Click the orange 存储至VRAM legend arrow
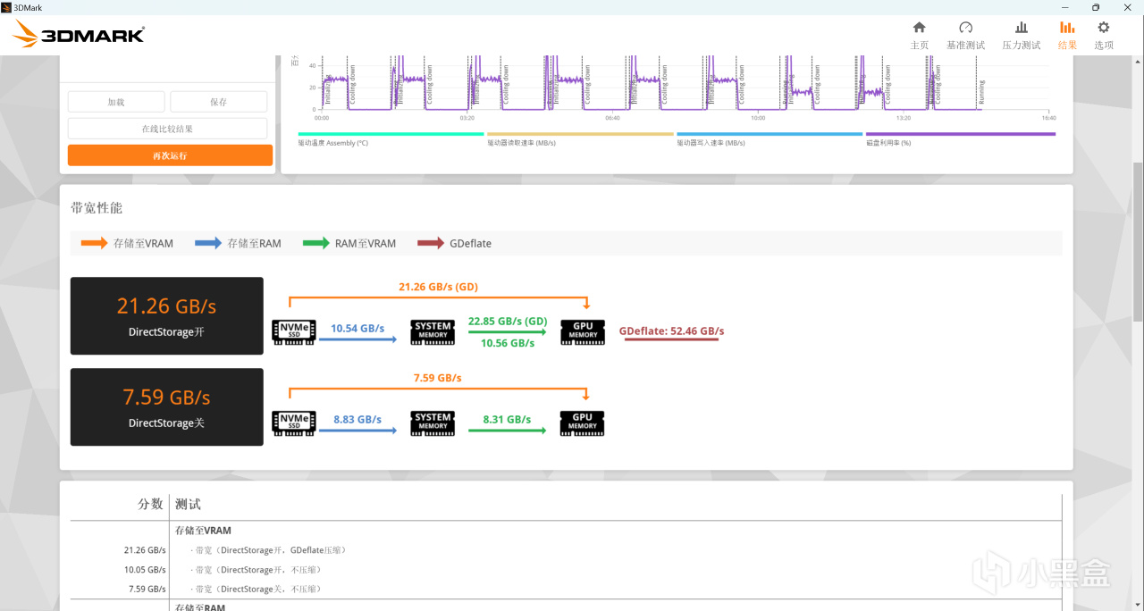Viewport: 1144px width, 611px height. [x=94, y=243]
